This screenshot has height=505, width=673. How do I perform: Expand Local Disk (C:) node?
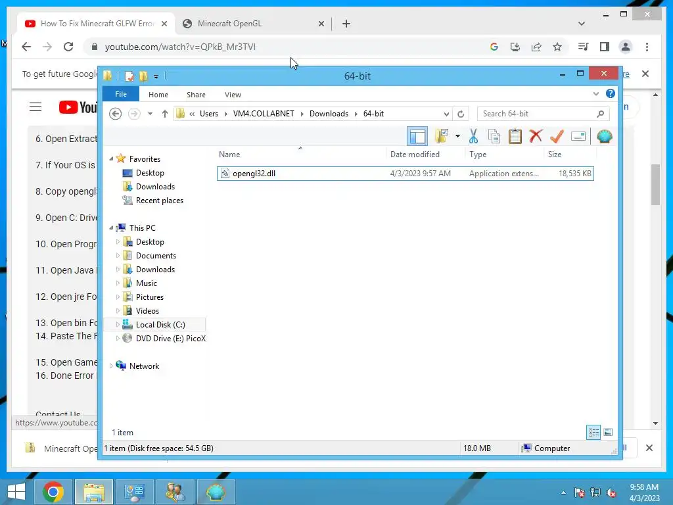point(118,325)
